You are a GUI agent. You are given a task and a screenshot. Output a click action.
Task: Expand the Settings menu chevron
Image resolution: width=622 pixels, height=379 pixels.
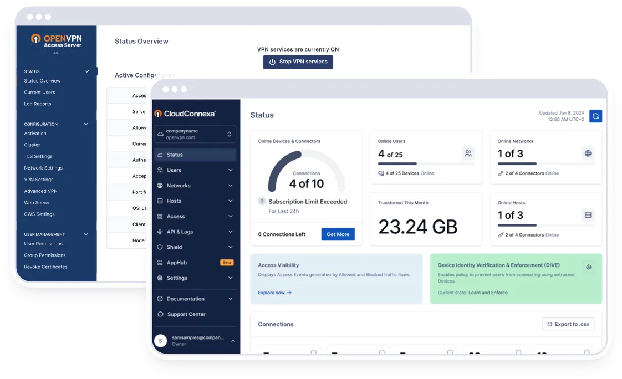tap(231, 278)
